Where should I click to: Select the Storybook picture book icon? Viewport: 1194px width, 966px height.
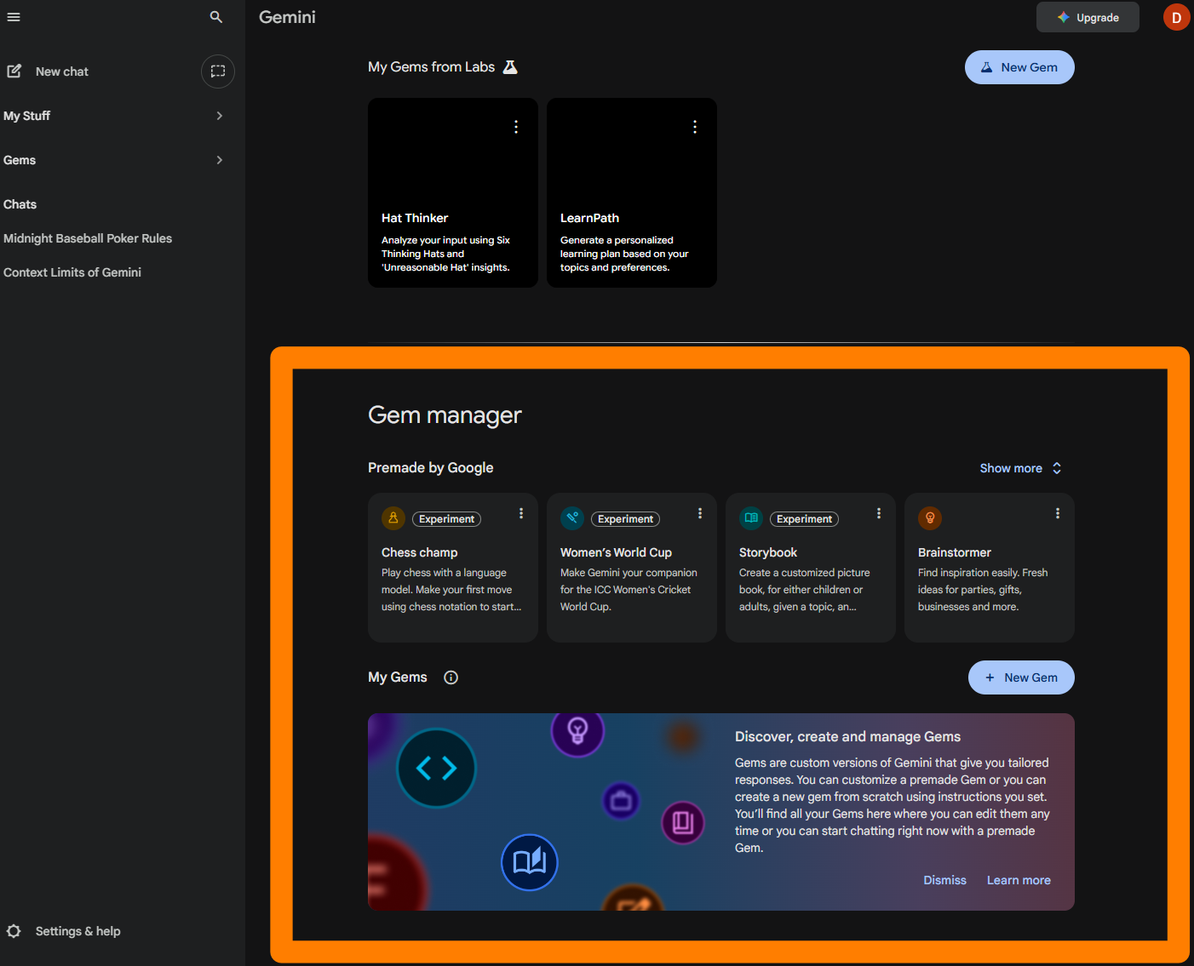(x=750, y=517)
